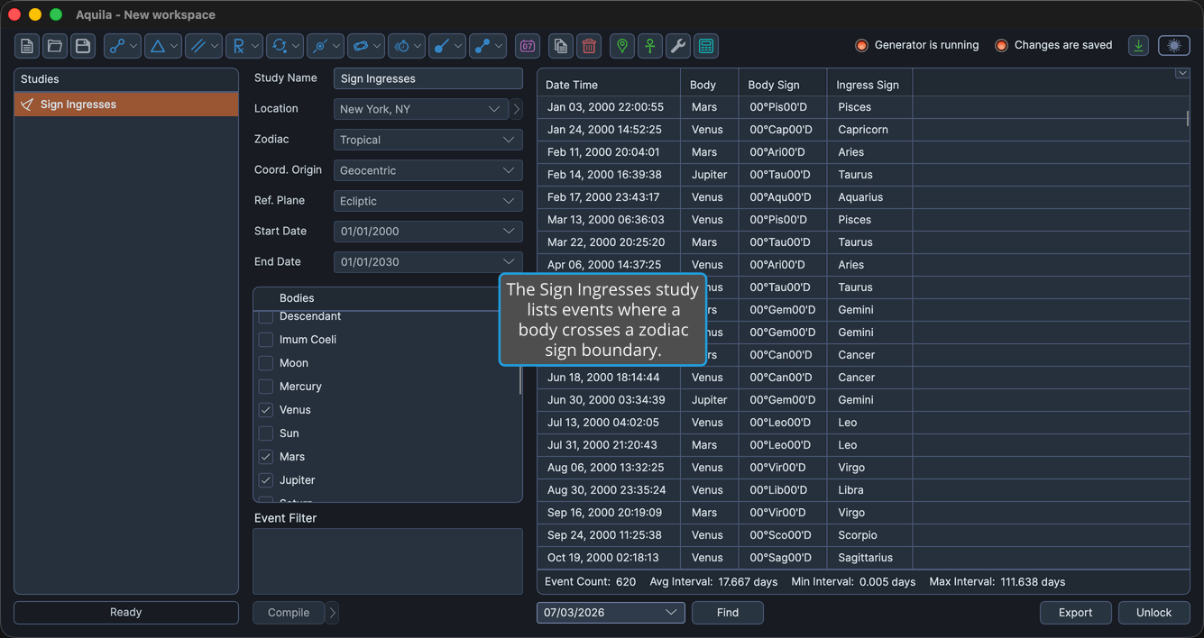
Task: Open the retrograde Rx study tool
Action: 244,46
